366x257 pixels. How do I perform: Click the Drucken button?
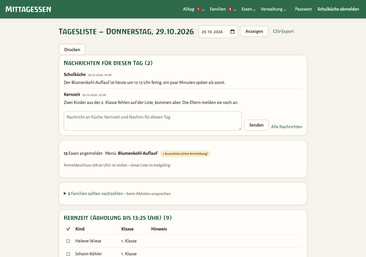[72, 49]
